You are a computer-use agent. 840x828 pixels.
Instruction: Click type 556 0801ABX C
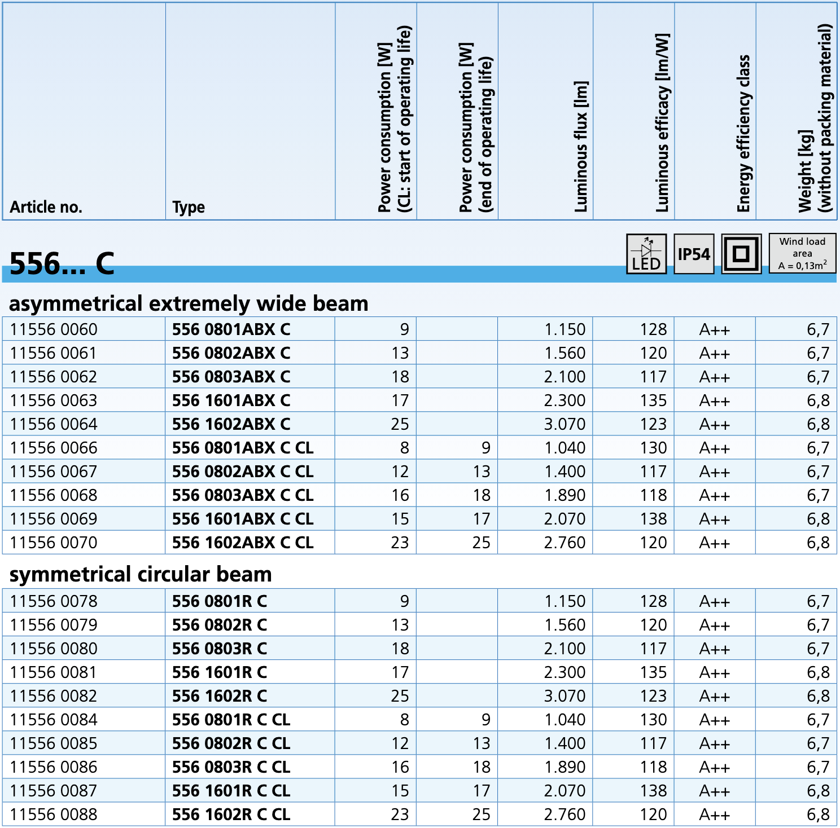point(231,329)
